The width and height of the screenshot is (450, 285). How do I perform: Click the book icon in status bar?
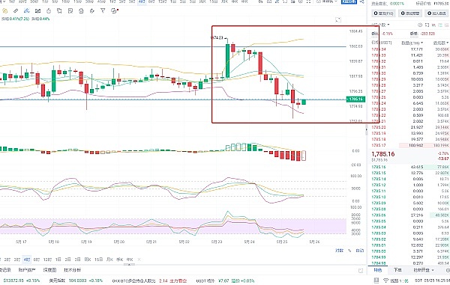click(x=376, y=281)
